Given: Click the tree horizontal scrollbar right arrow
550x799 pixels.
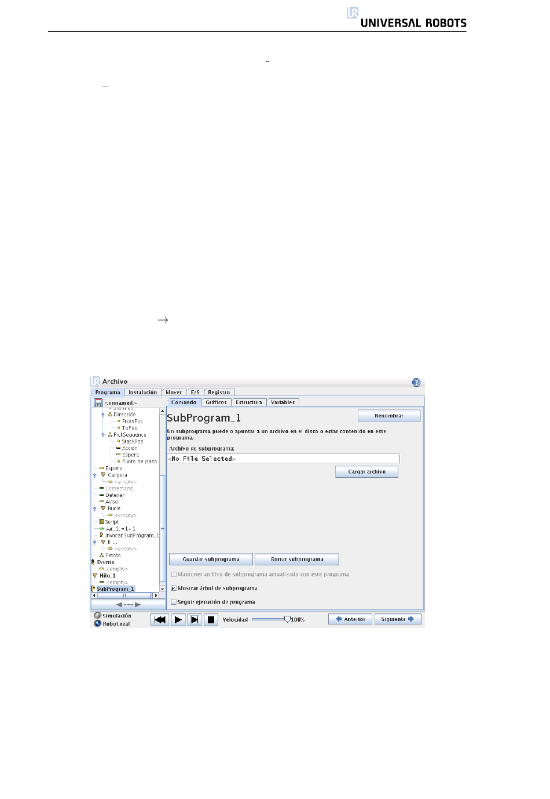Looking at the screenshot, I should pos(155,595).
